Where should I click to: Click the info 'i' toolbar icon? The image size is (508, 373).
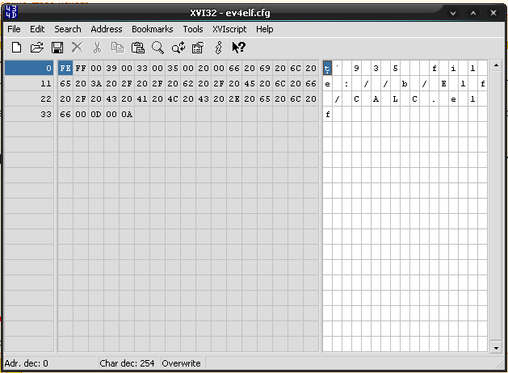219,48
